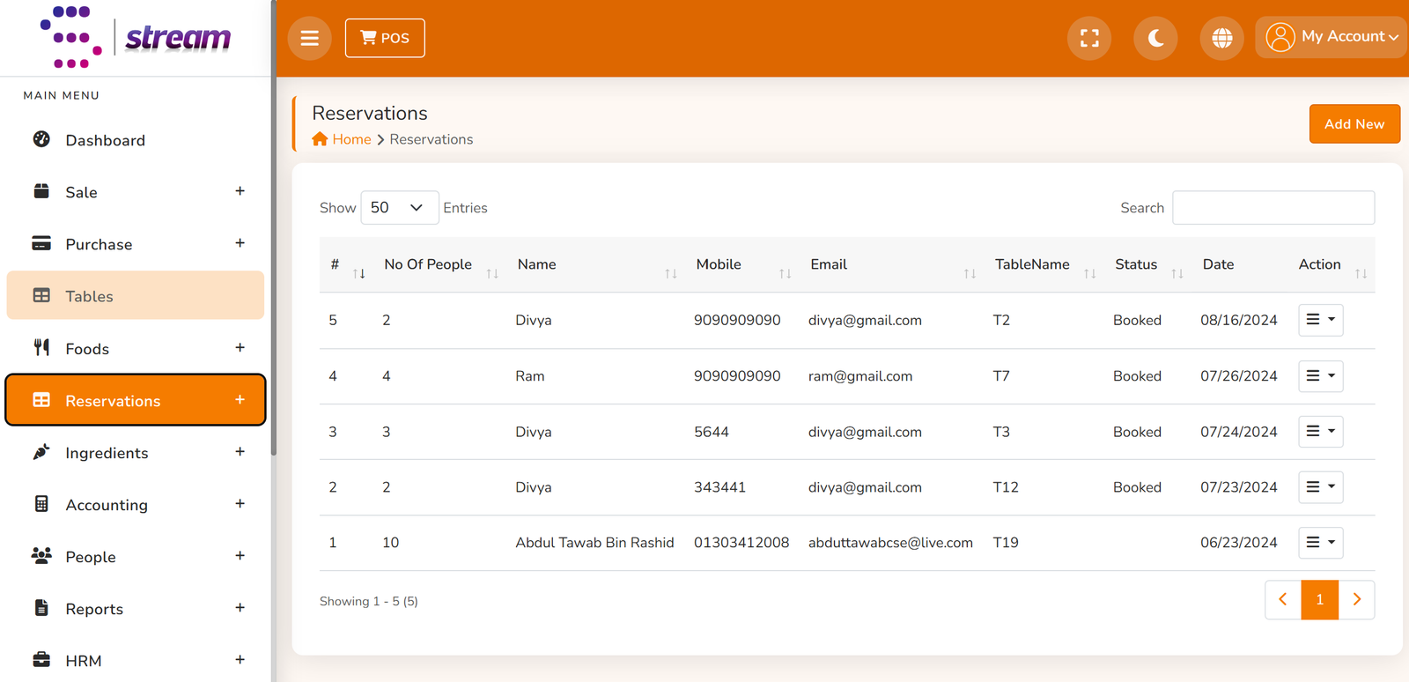
Task: Click the Home breadcrumb link
Action: point(351,139)
